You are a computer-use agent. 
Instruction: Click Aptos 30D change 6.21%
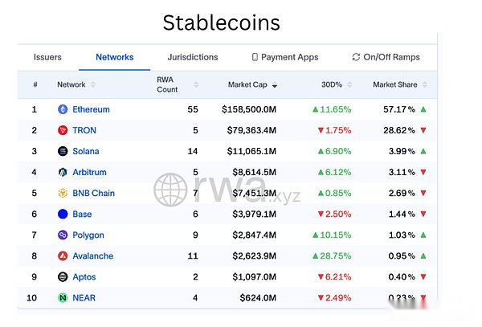[334, 277]
